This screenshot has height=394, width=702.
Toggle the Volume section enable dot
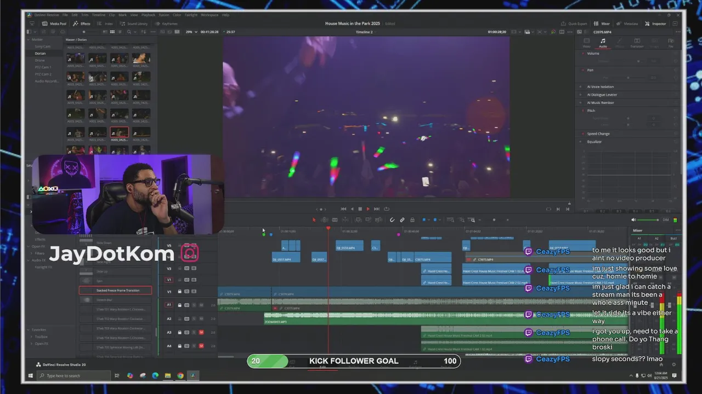click(582, 54)
